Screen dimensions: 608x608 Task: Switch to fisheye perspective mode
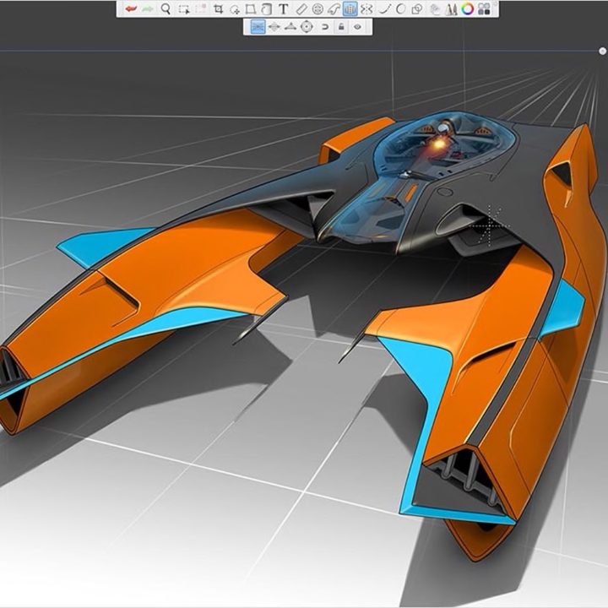[x=307, y=27]
